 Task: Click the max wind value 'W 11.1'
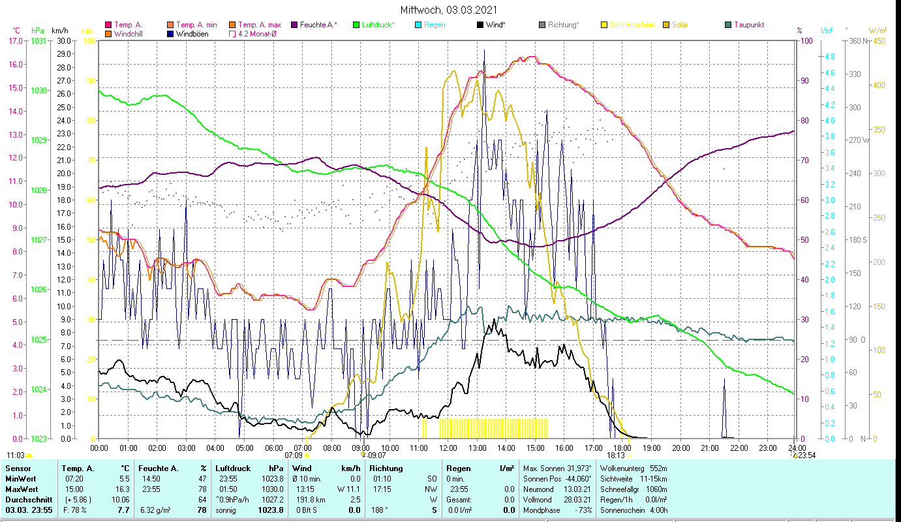coord(349,489)
